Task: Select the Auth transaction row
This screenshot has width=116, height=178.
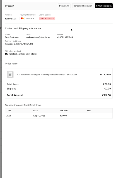Action: click(59, 116)
